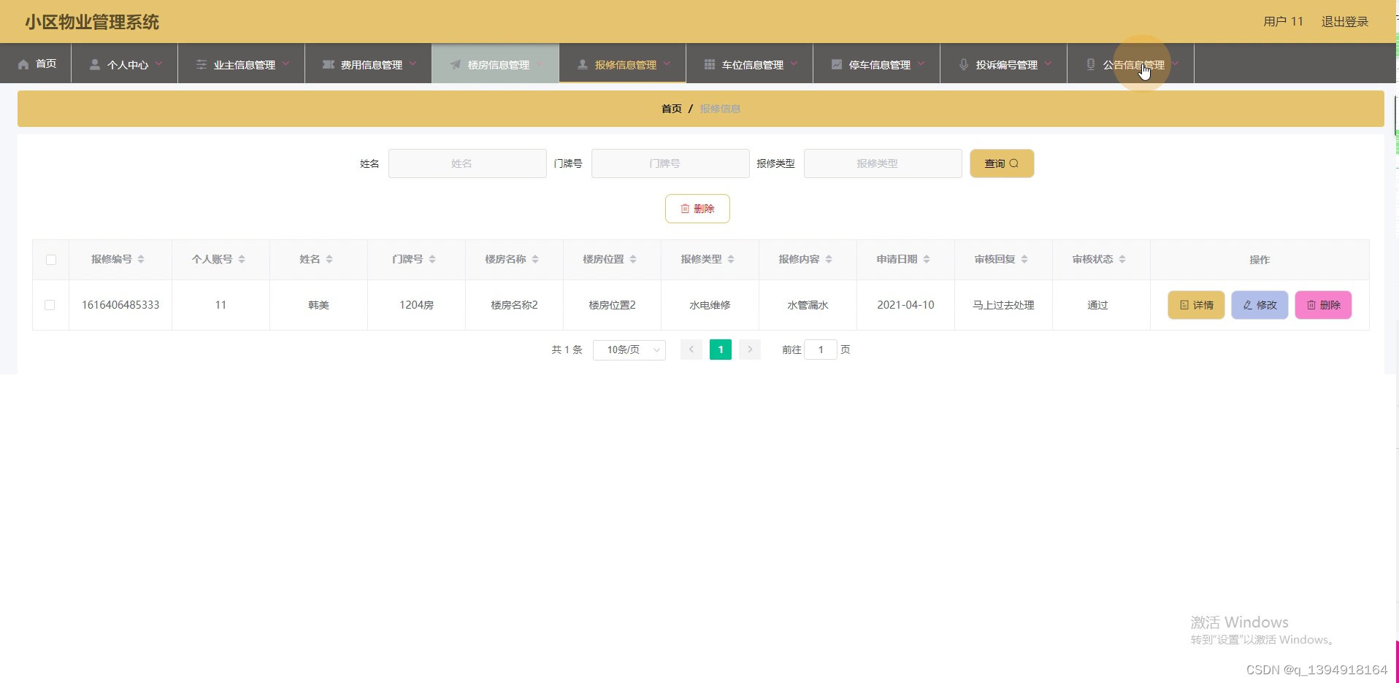Image resolution: width=1399 pixels, height=683 pixels.
Task: Expand the 费用信息管理 dropdown arrow
Action: 413,63
